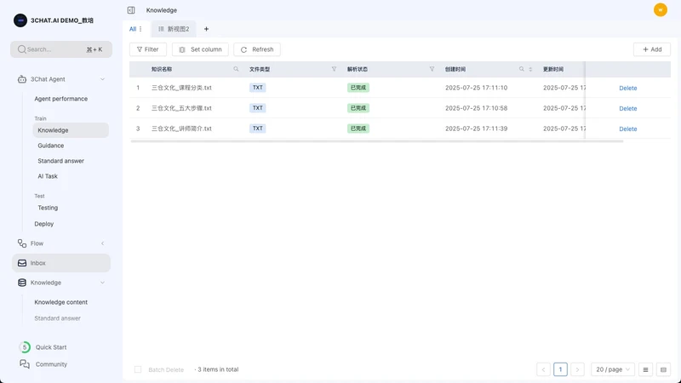Click the Flow icon in sidebar
This screenshot has width=681, height=383.
pos(22,243)
